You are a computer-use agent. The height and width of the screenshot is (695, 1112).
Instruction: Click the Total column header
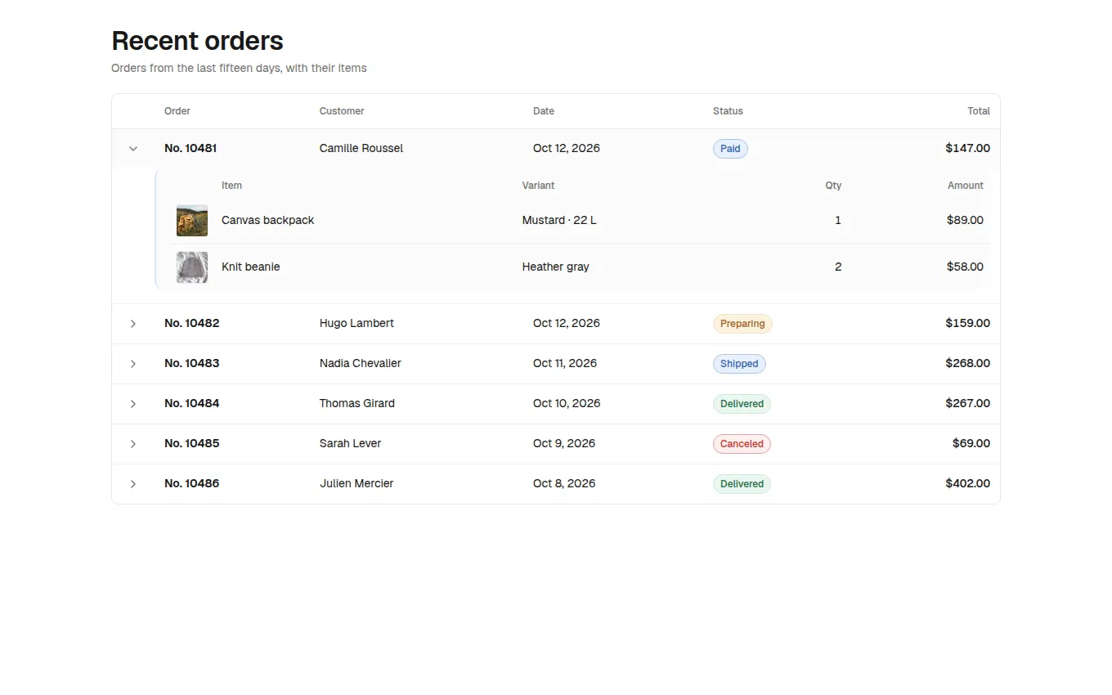click(x=979, y=111)
